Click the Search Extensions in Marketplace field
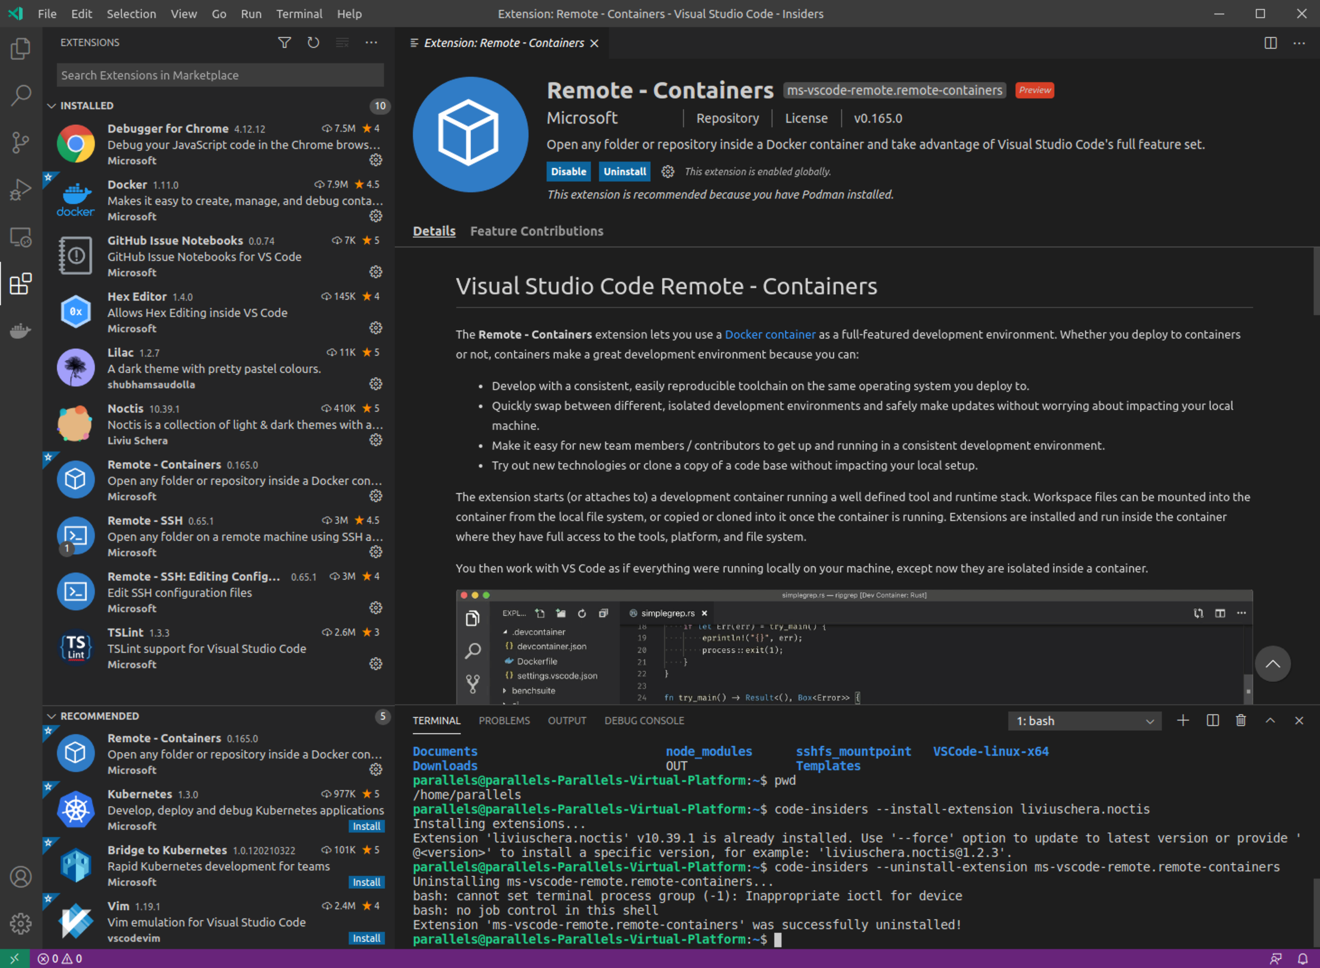Screen dimensions: 1320x968 point(219,75)
